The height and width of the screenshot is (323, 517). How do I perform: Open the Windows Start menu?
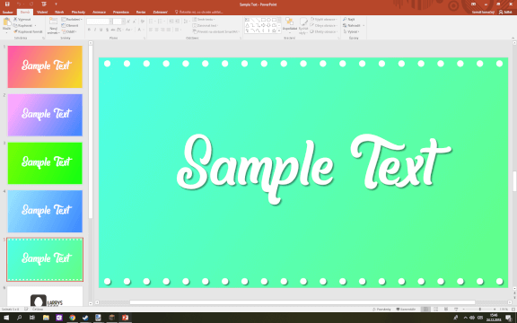tap(6, 318)
